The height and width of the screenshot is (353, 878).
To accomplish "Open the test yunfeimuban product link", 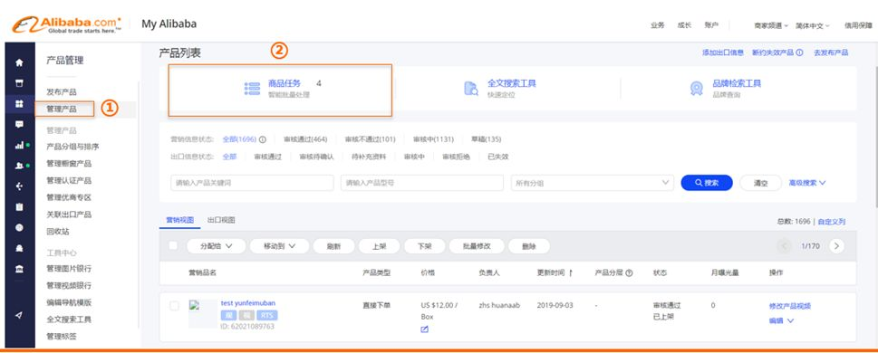I will [x=248, y=303].
